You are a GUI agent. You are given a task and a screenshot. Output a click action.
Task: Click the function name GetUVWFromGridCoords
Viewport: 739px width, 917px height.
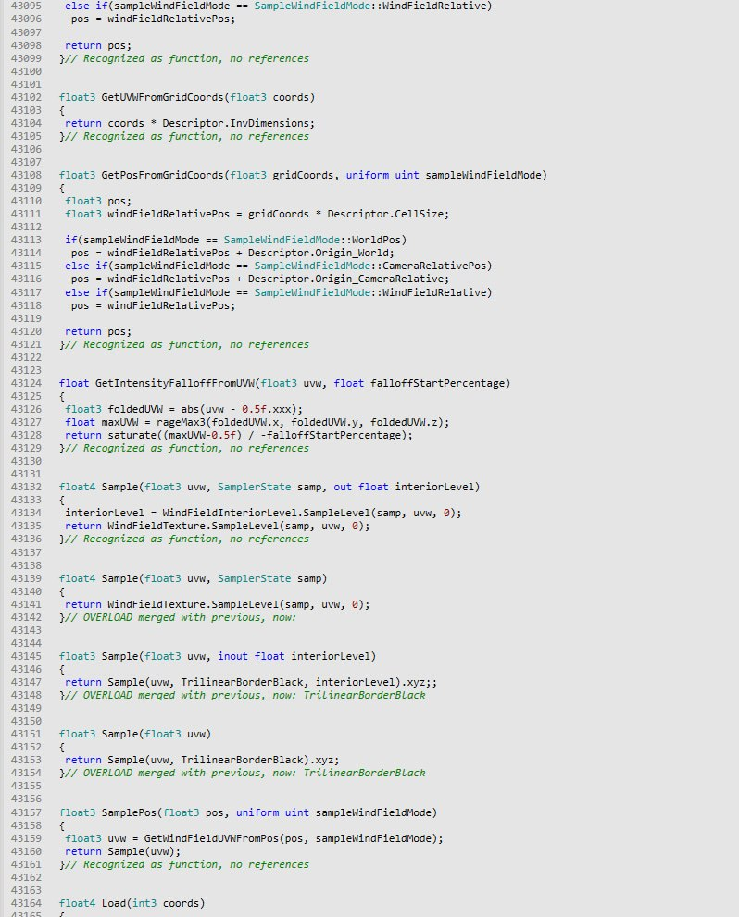[x=163, y=97]
